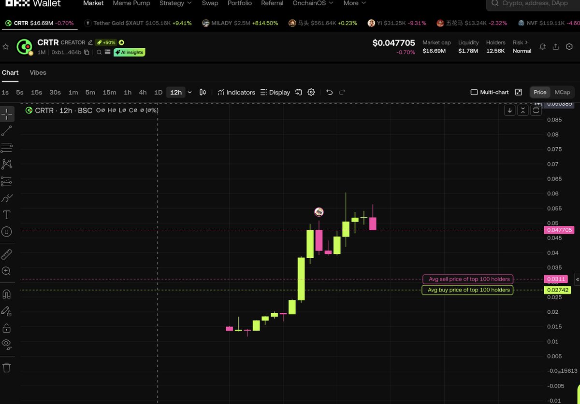This screenshot has height=404, width=580.
Task: Click the +50% rocket badge
Action: (106, 42)
